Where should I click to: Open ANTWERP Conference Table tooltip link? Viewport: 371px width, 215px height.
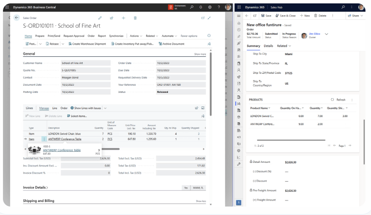coord(62,150)
